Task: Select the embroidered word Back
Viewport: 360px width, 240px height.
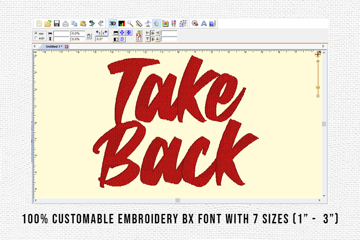Action: [175, 154]
